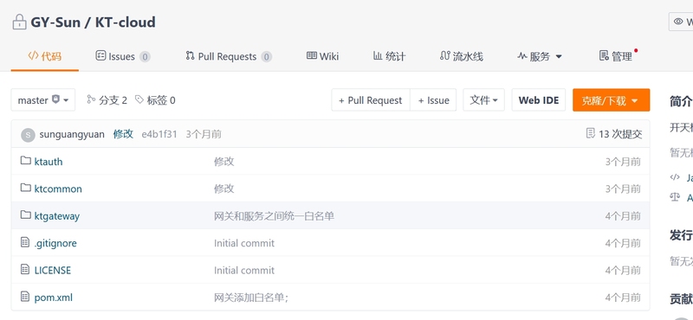Open commit message 网关和服务之间统一白名单
The image size is (693, 320).
274,216
